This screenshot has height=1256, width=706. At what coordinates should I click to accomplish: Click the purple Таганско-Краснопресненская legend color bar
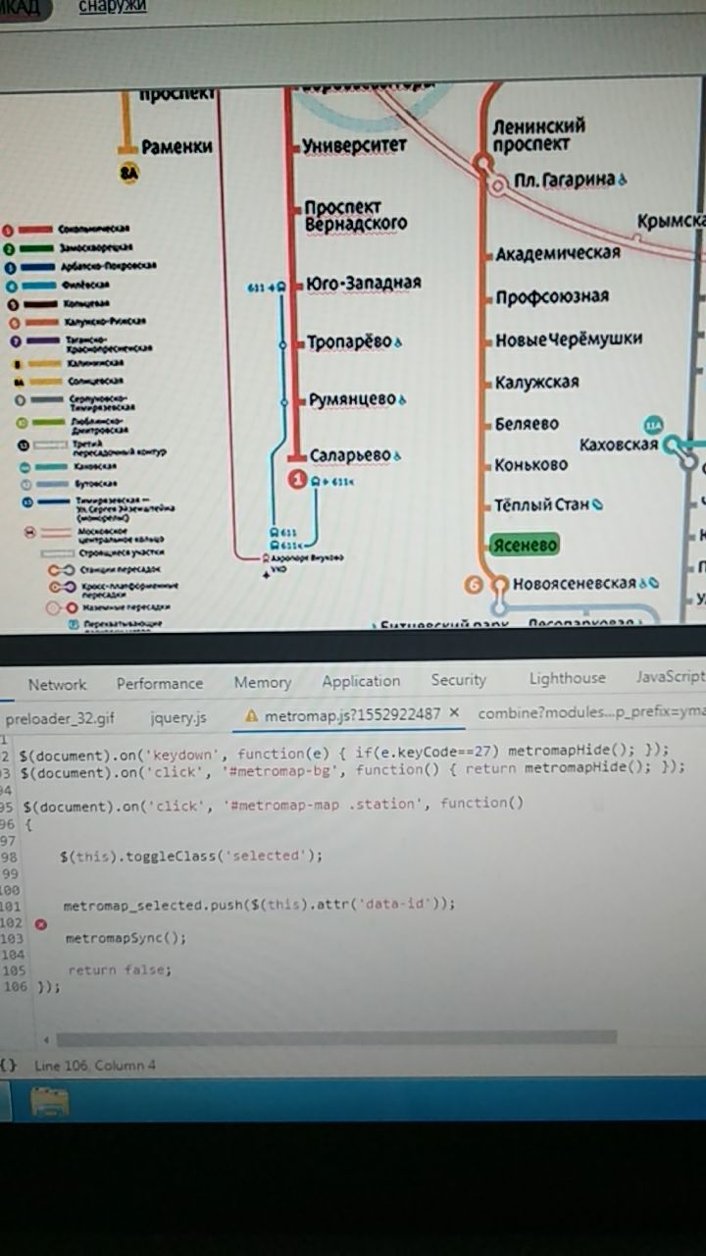point(41,341)
